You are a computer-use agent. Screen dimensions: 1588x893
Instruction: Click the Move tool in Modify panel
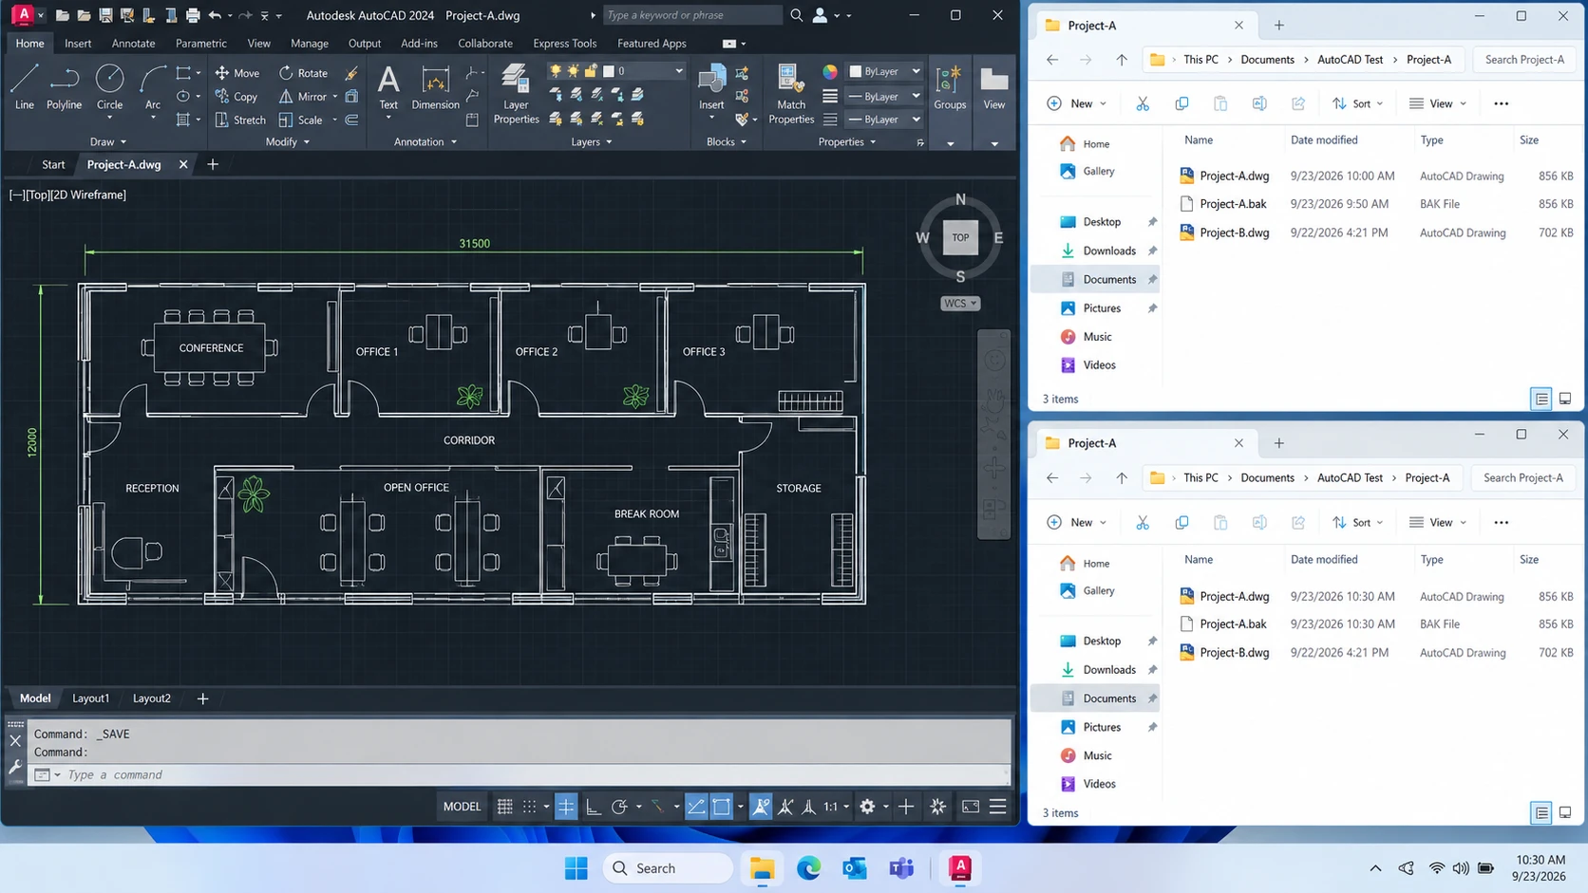pyautogui.click(x=236, y=73)
